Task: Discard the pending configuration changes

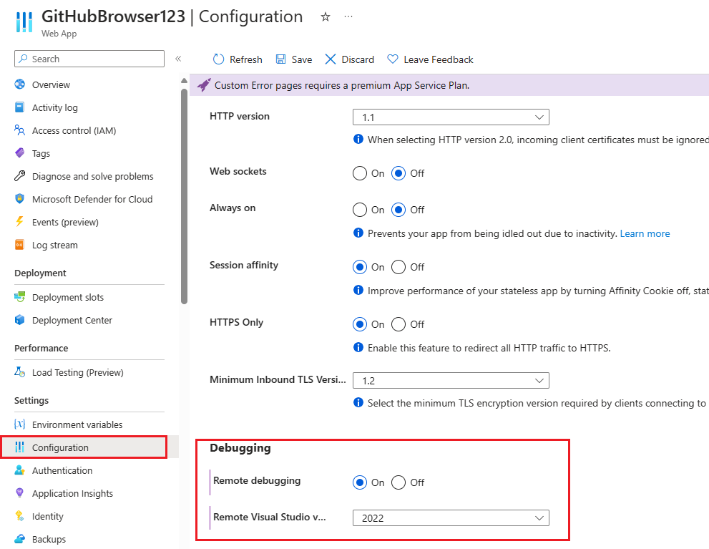Action: pos(348,59)
